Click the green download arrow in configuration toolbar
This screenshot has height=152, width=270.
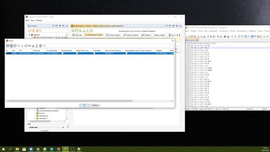point(84,31)
